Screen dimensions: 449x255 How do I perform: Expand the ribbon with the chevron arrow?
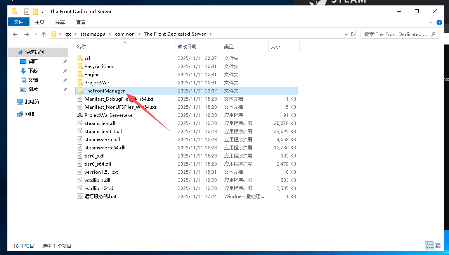click(x=431, y=22)
